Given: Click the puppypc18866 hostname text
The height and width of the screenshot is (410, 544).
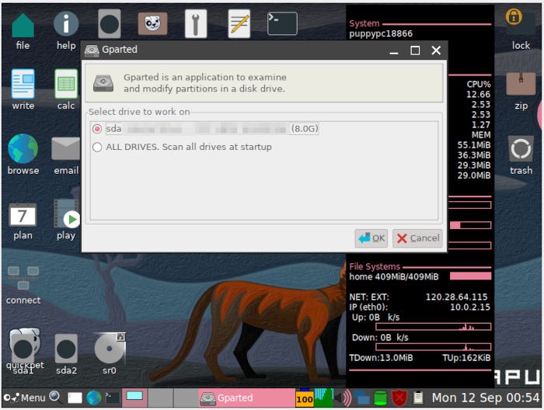Looking at the screenshot, I should point(381,33).
